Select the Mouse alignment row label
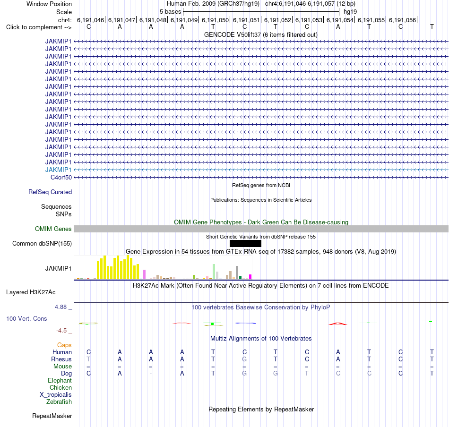Screen dimensions: 449x427 click(62, 367)
